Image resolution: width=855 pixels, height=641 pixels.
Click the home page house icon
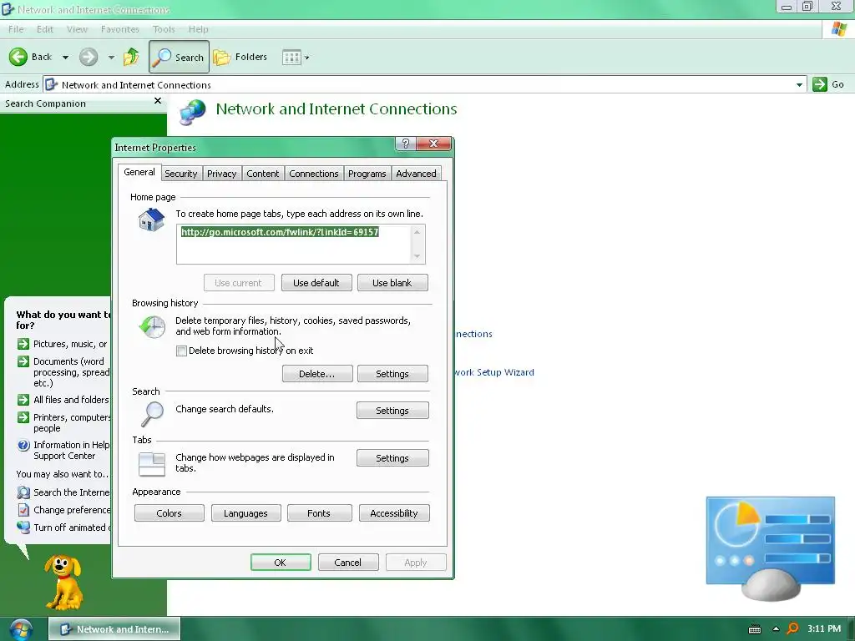click(152, 220)
